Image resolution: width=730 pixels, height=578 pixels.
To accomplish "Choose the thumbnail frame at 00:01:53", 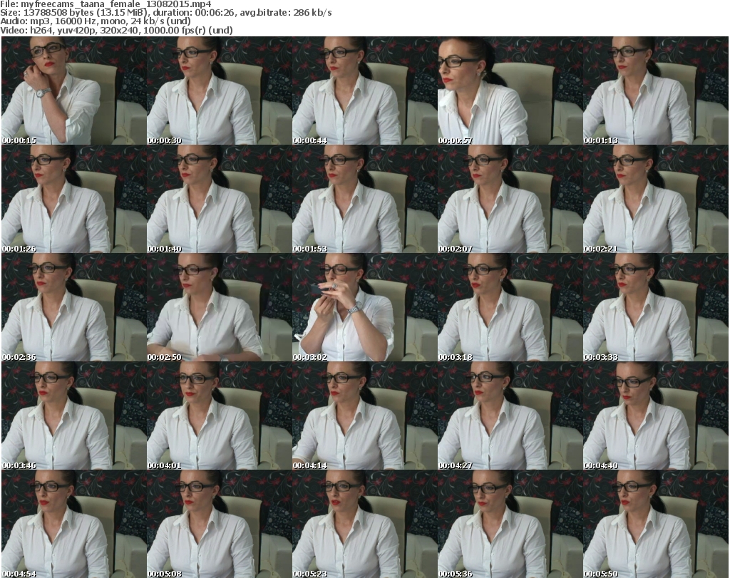I will tap(364, 199).
